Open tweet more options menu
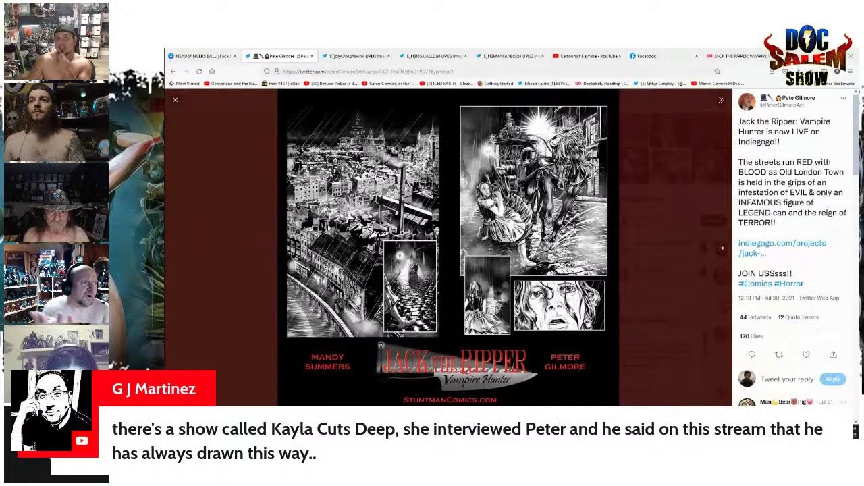 pyautogui.click(x=843, y=99)
